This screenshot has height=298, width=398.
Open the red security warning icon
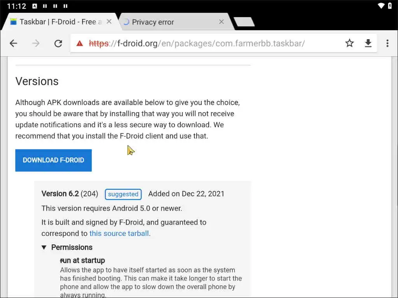80,43
